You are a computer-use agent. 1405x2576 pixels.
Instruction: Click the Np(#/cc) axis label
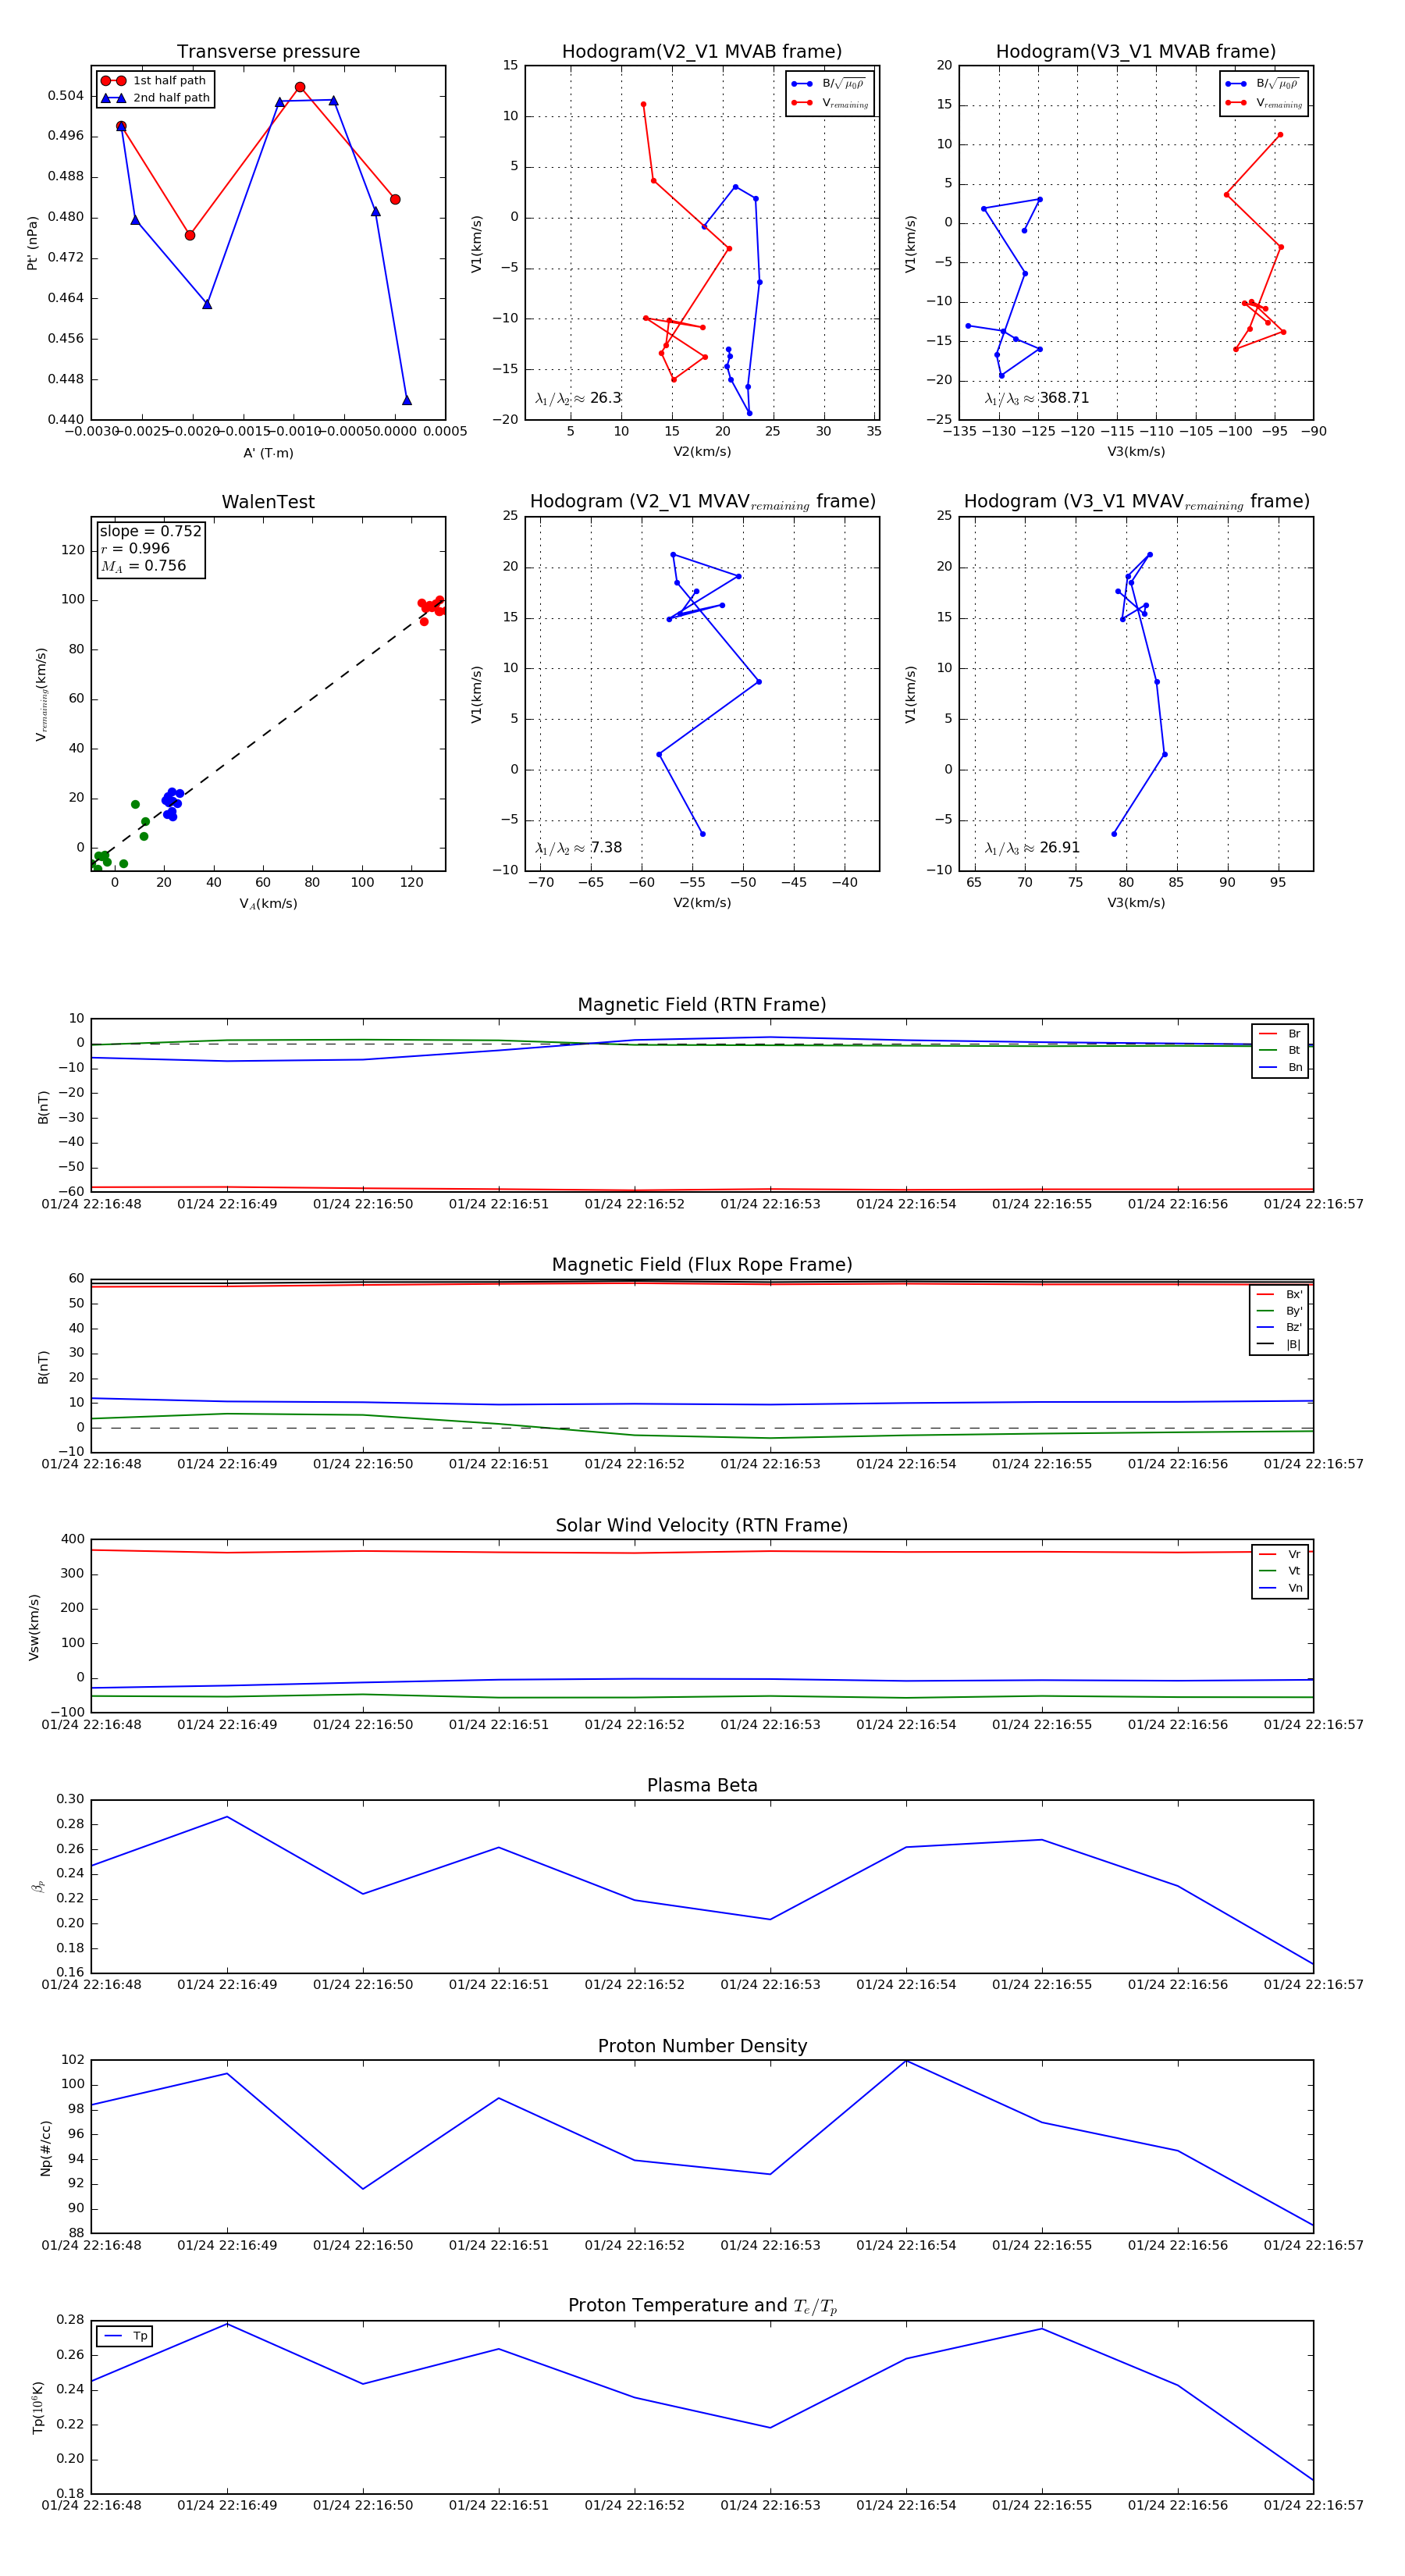(45, 2148)
